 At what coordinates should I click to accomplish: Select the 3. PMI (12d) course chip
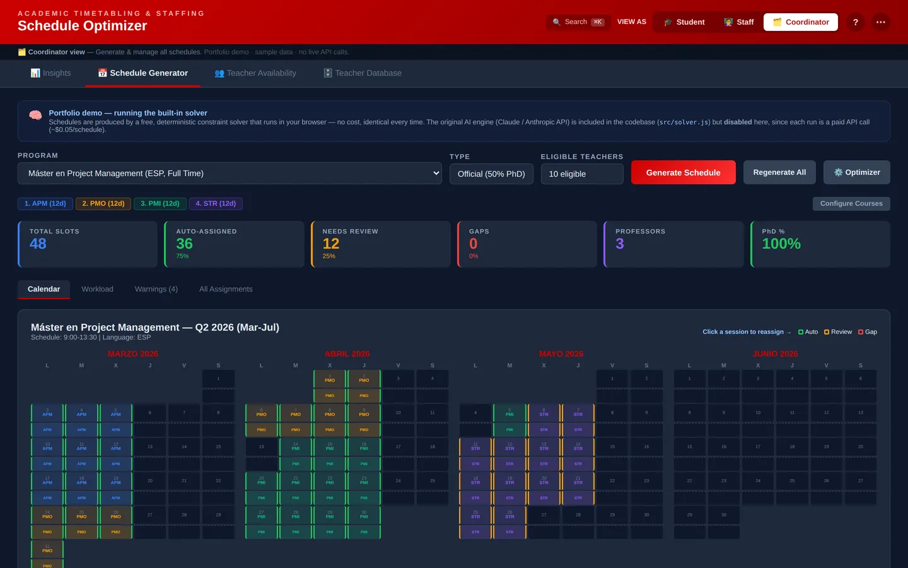pyautogui.click(x=160, y=204)
